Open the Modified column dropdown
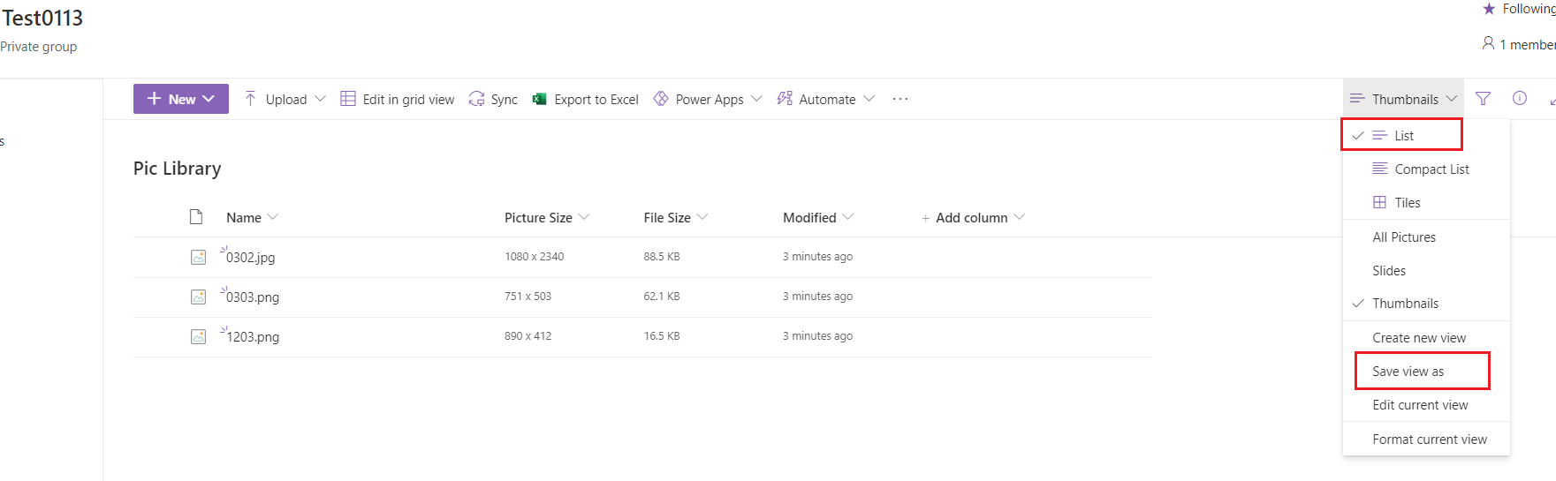 tap(848, 217)
